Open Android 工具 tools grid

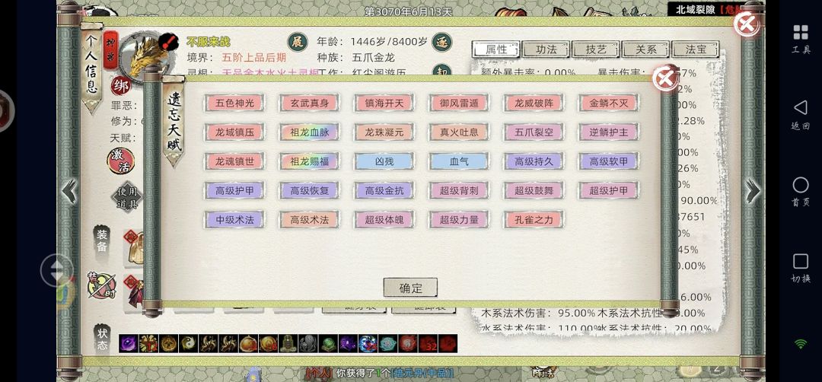[x=801, y=38]
